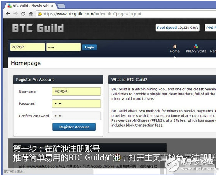Click the Register Account button
This screenshot has height=175, width=222.
(x=74, y=127)
